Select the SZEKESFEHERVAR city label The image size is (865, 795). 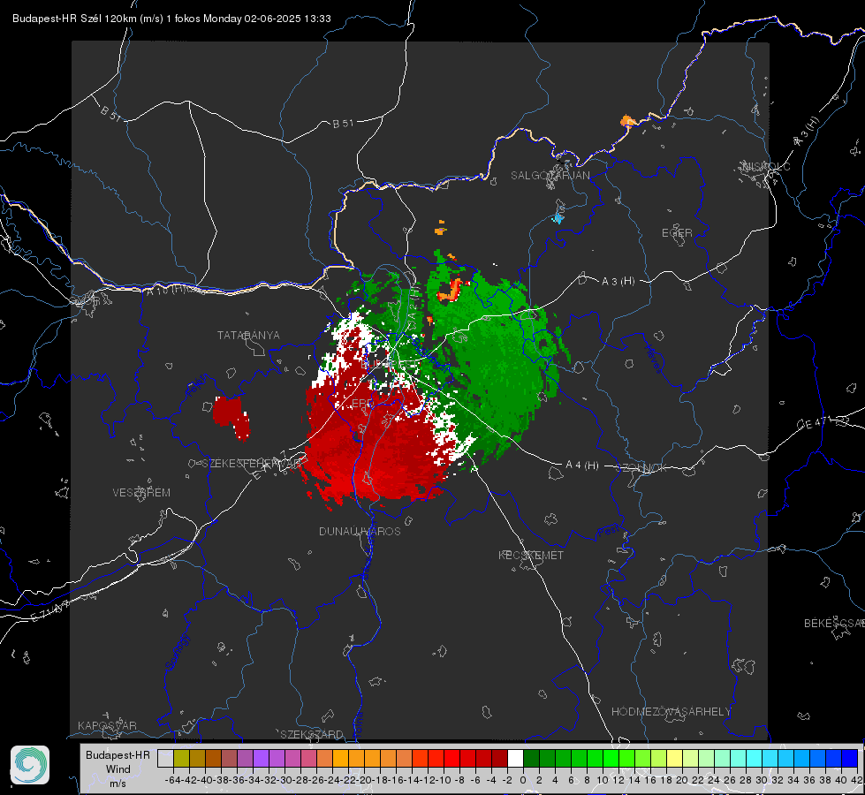(x=252, y=464)
